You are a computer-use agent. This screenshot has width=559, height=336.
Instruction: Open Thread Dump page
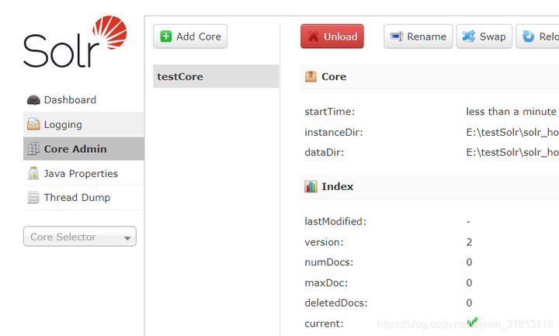77,198
